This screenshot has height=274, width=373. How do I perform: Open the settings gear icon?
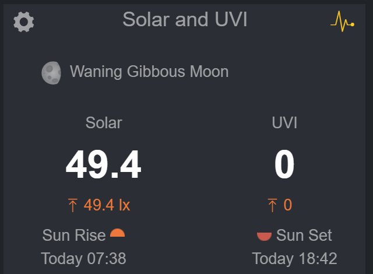click(24, 22)
